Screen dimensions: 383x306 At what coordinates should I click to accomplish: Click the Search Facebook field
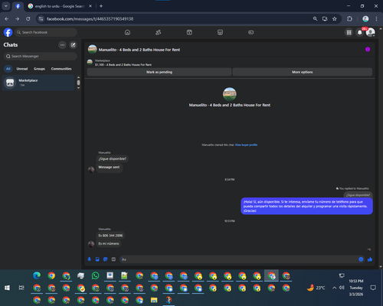pos(46,32)
